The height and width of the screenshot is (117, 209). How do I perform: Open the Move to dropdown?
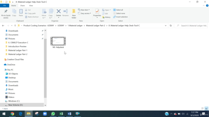click(x=44, y=14)
